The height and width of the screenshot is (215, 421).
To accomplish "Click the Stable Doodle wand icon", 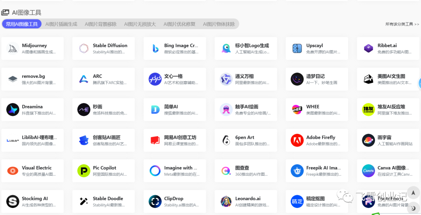I will tap(84, 202).
